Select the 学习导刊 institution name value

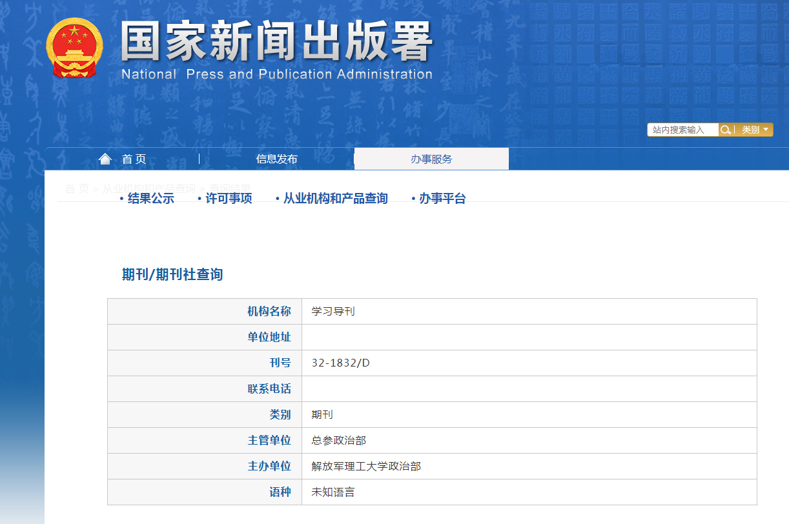tap(333, 312)
